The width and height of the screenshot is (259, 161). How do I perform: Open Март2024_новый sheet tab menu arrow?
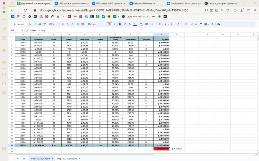pyautogui.click(x=52, y=158)
